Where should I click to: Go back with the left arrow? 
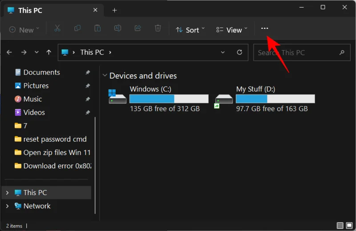(x=9, y=52)
